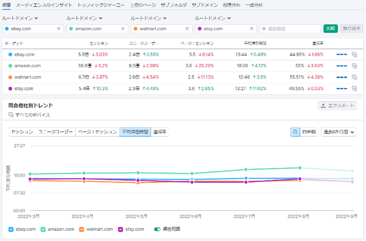This screenshot has height=241, width=366.
Task: Open the ルートドメイン dropdown above walmart.com
Action: click(148, 18)
